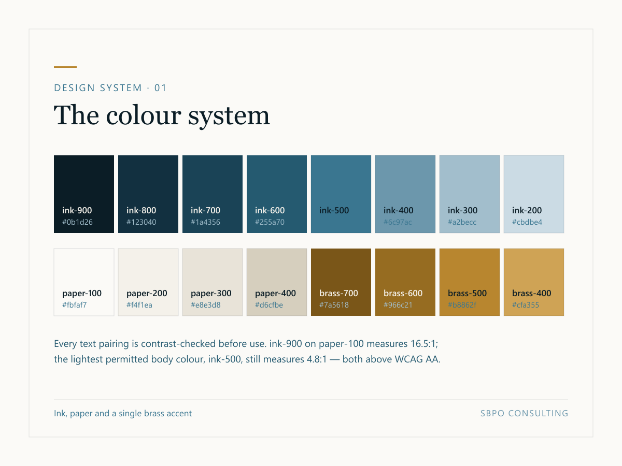
Task: Click the paper-400 colour swatch
Action: tap(277, 282)
